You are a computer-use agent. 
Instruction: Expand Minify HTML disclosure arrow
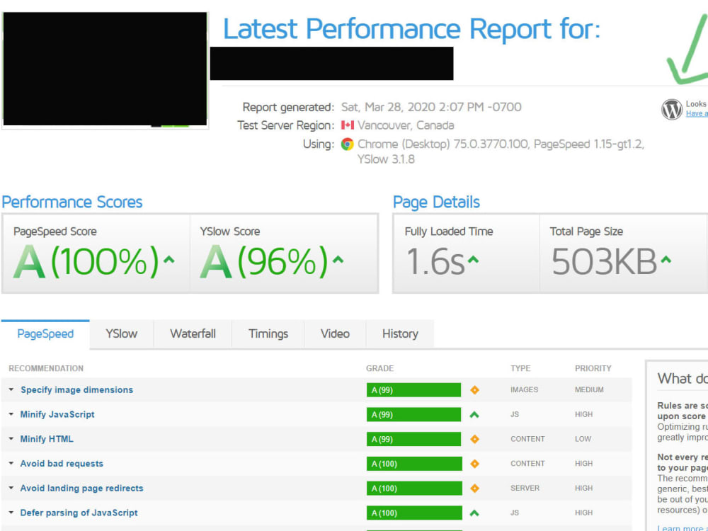click(x=11, y=439)
